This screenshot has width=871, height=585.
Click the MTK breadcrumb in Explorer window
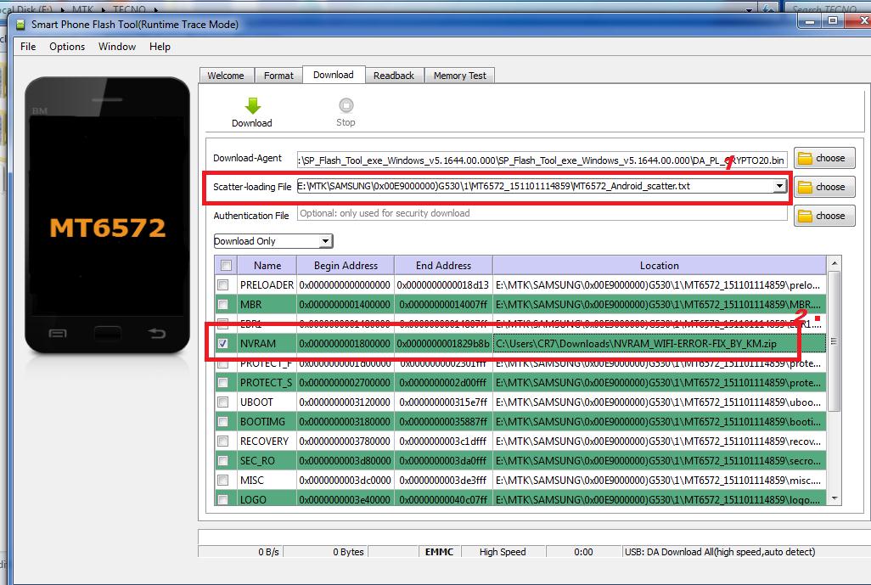click(x=82, y=9)
